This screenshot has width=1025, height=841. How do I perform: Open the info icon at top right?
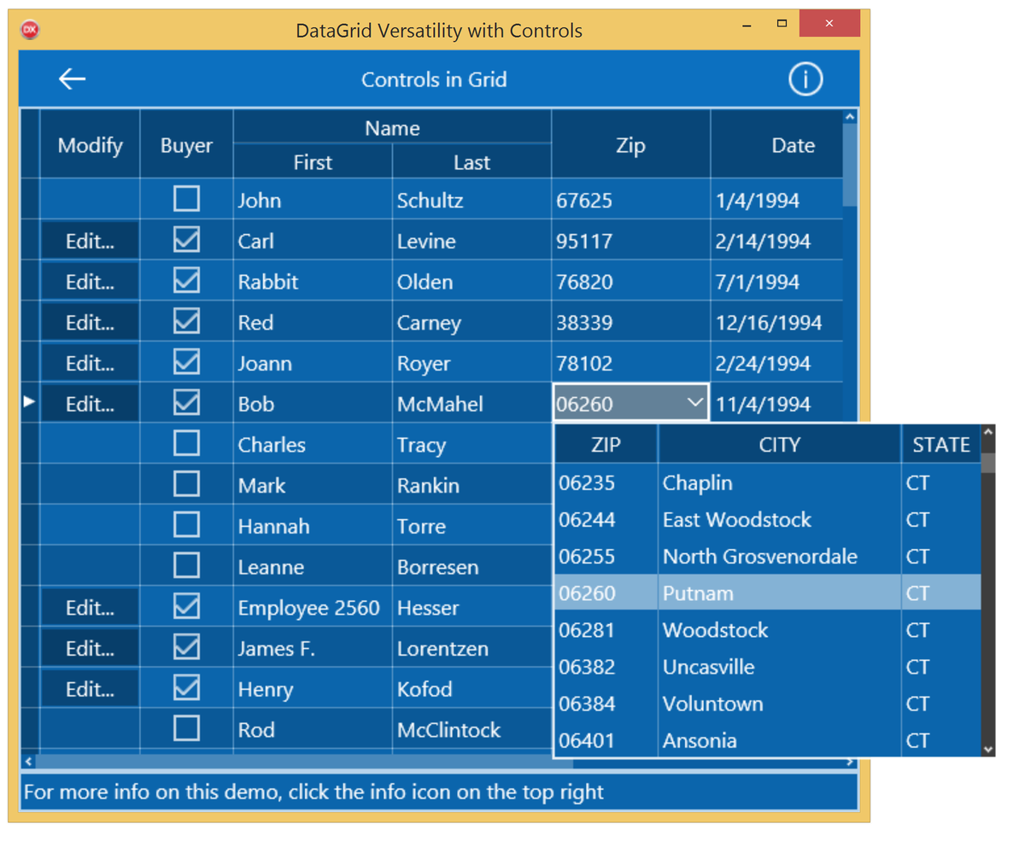click(805, 79)
